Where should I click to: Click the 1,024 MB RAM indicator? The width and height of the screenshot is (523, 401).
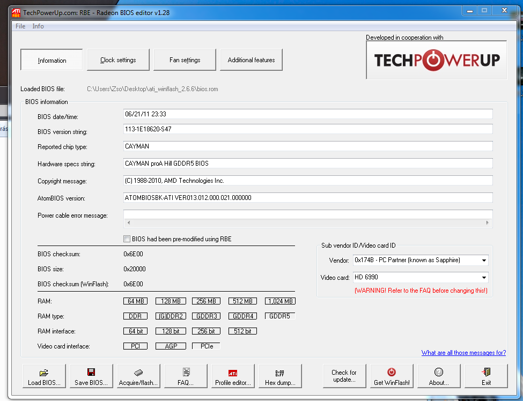tap(280, 301)
